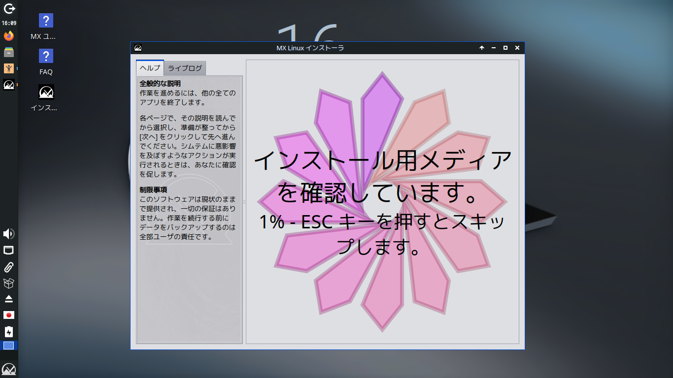Click the eject media tray icon
The width and height of the screenshot is (673, 378).
point(9,299)
